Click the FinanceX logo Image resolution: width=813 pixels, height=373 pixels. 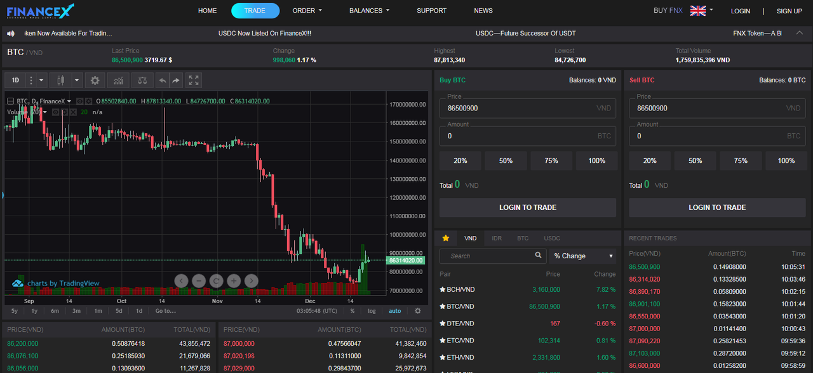(x=40, y=10)
